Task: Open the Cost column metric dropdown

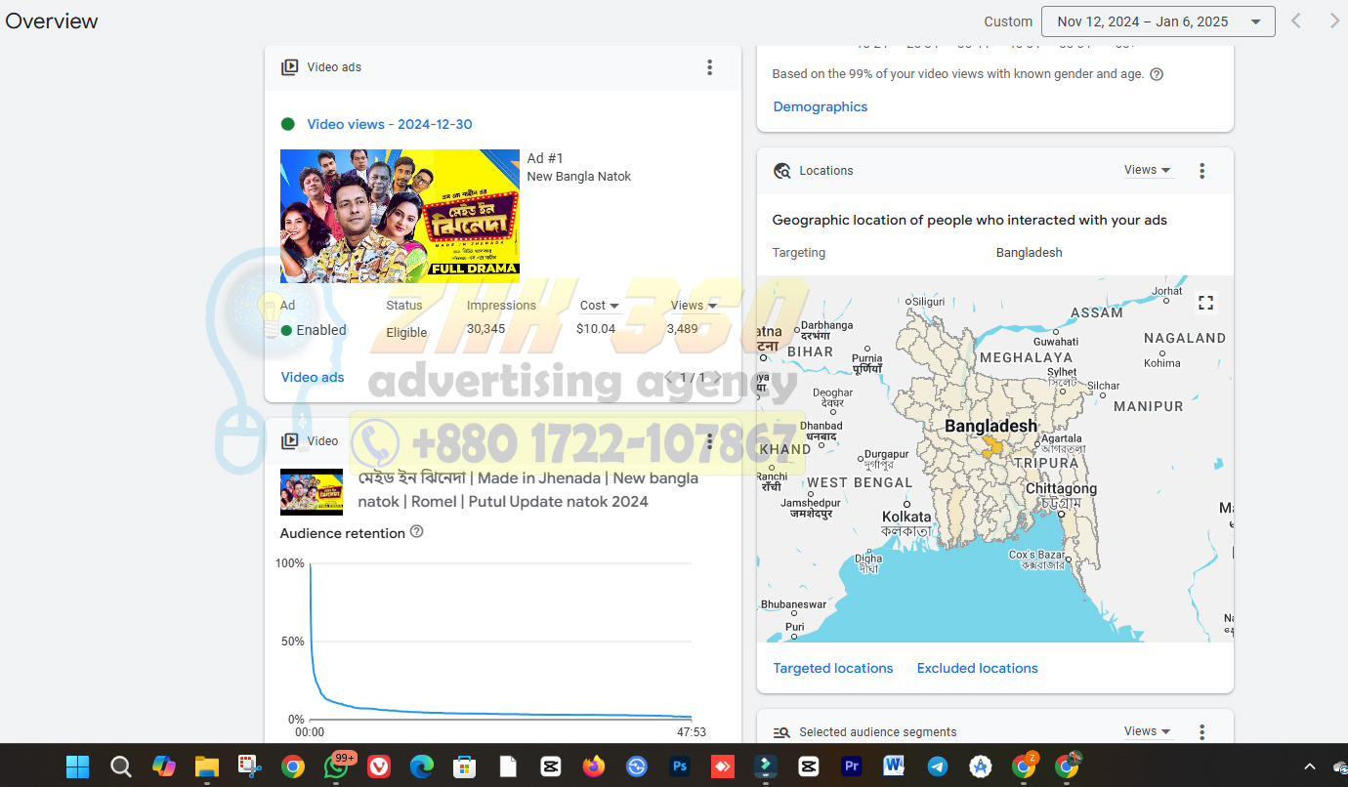Action: tap(600, 306)
